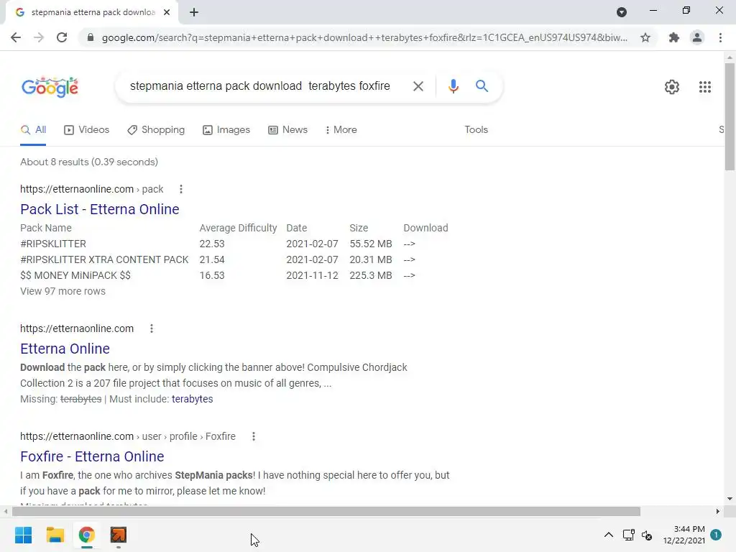Open the notification center badge
The image size is (736, 552).
pos(716,534)
